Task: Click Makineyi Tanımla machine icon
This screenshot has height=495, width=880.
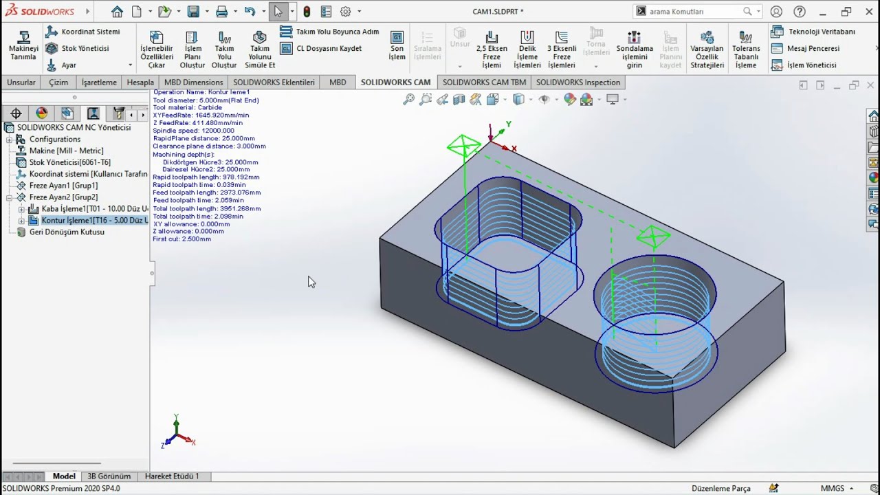Action: pyautogui.click(x=23, y=38)
